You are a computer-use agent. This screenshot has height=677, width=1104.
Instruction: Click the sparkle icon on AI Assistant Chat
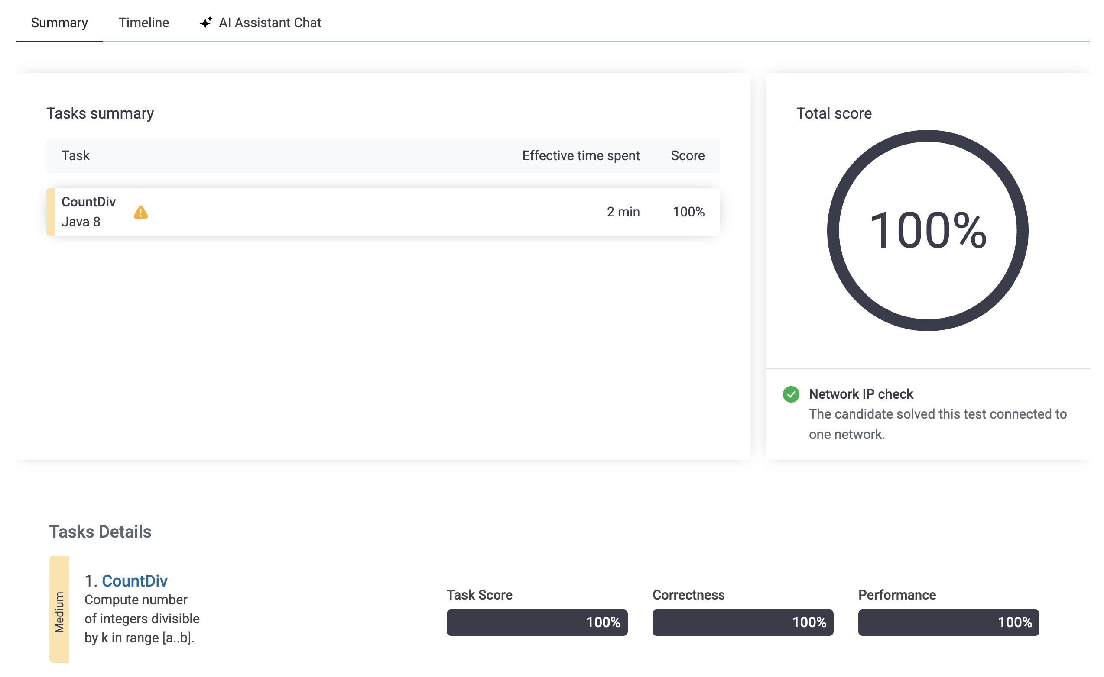[x=206, y=23]
